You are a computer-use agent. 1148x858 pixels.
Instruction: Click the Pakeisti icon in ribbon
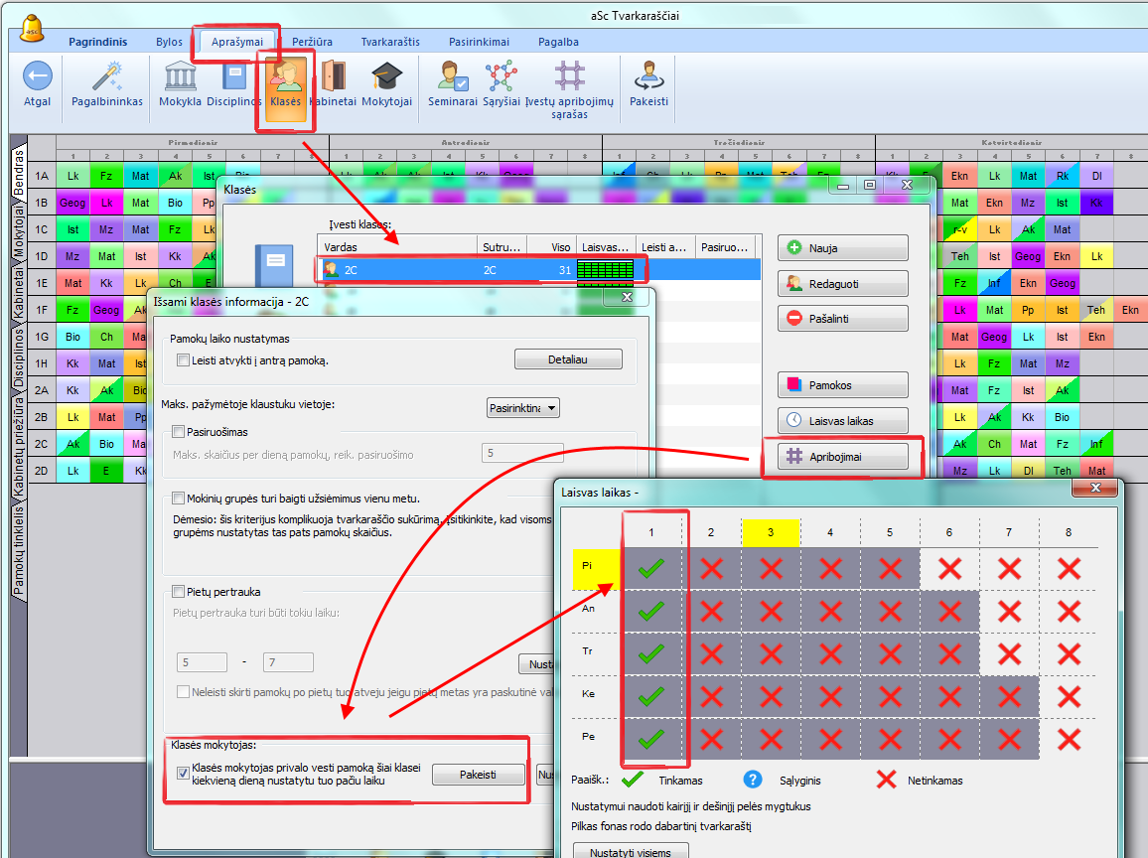click(648, 77)
